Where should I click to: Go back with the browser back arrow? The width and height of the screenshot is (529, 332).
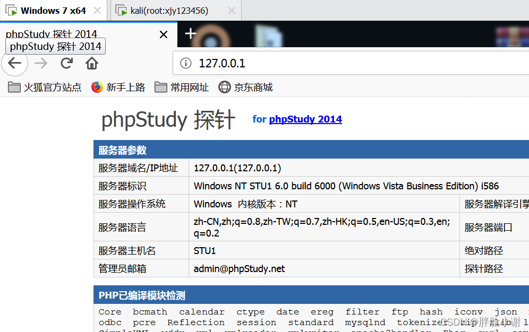click(x=14, y=63)
